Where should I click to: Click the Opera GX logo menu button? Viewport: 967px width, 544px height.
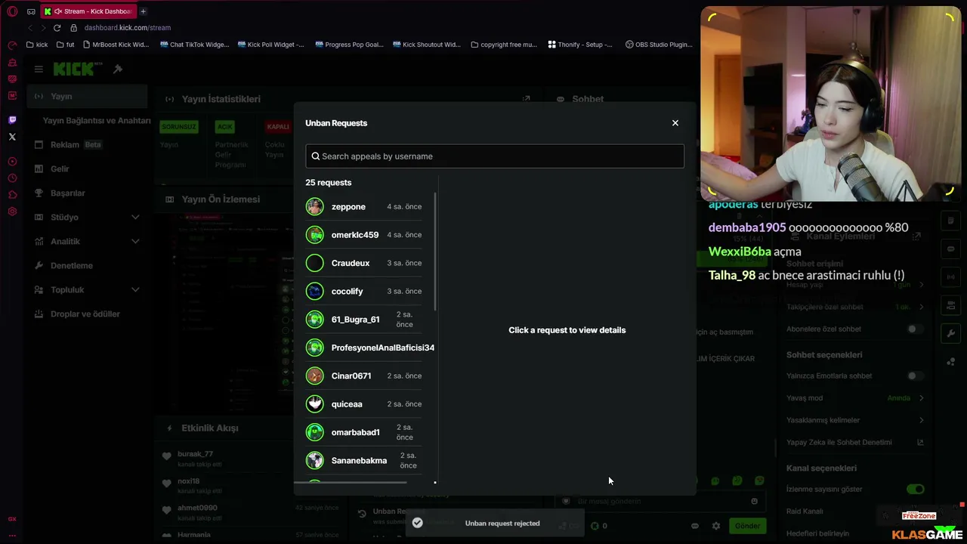point(12,11)
